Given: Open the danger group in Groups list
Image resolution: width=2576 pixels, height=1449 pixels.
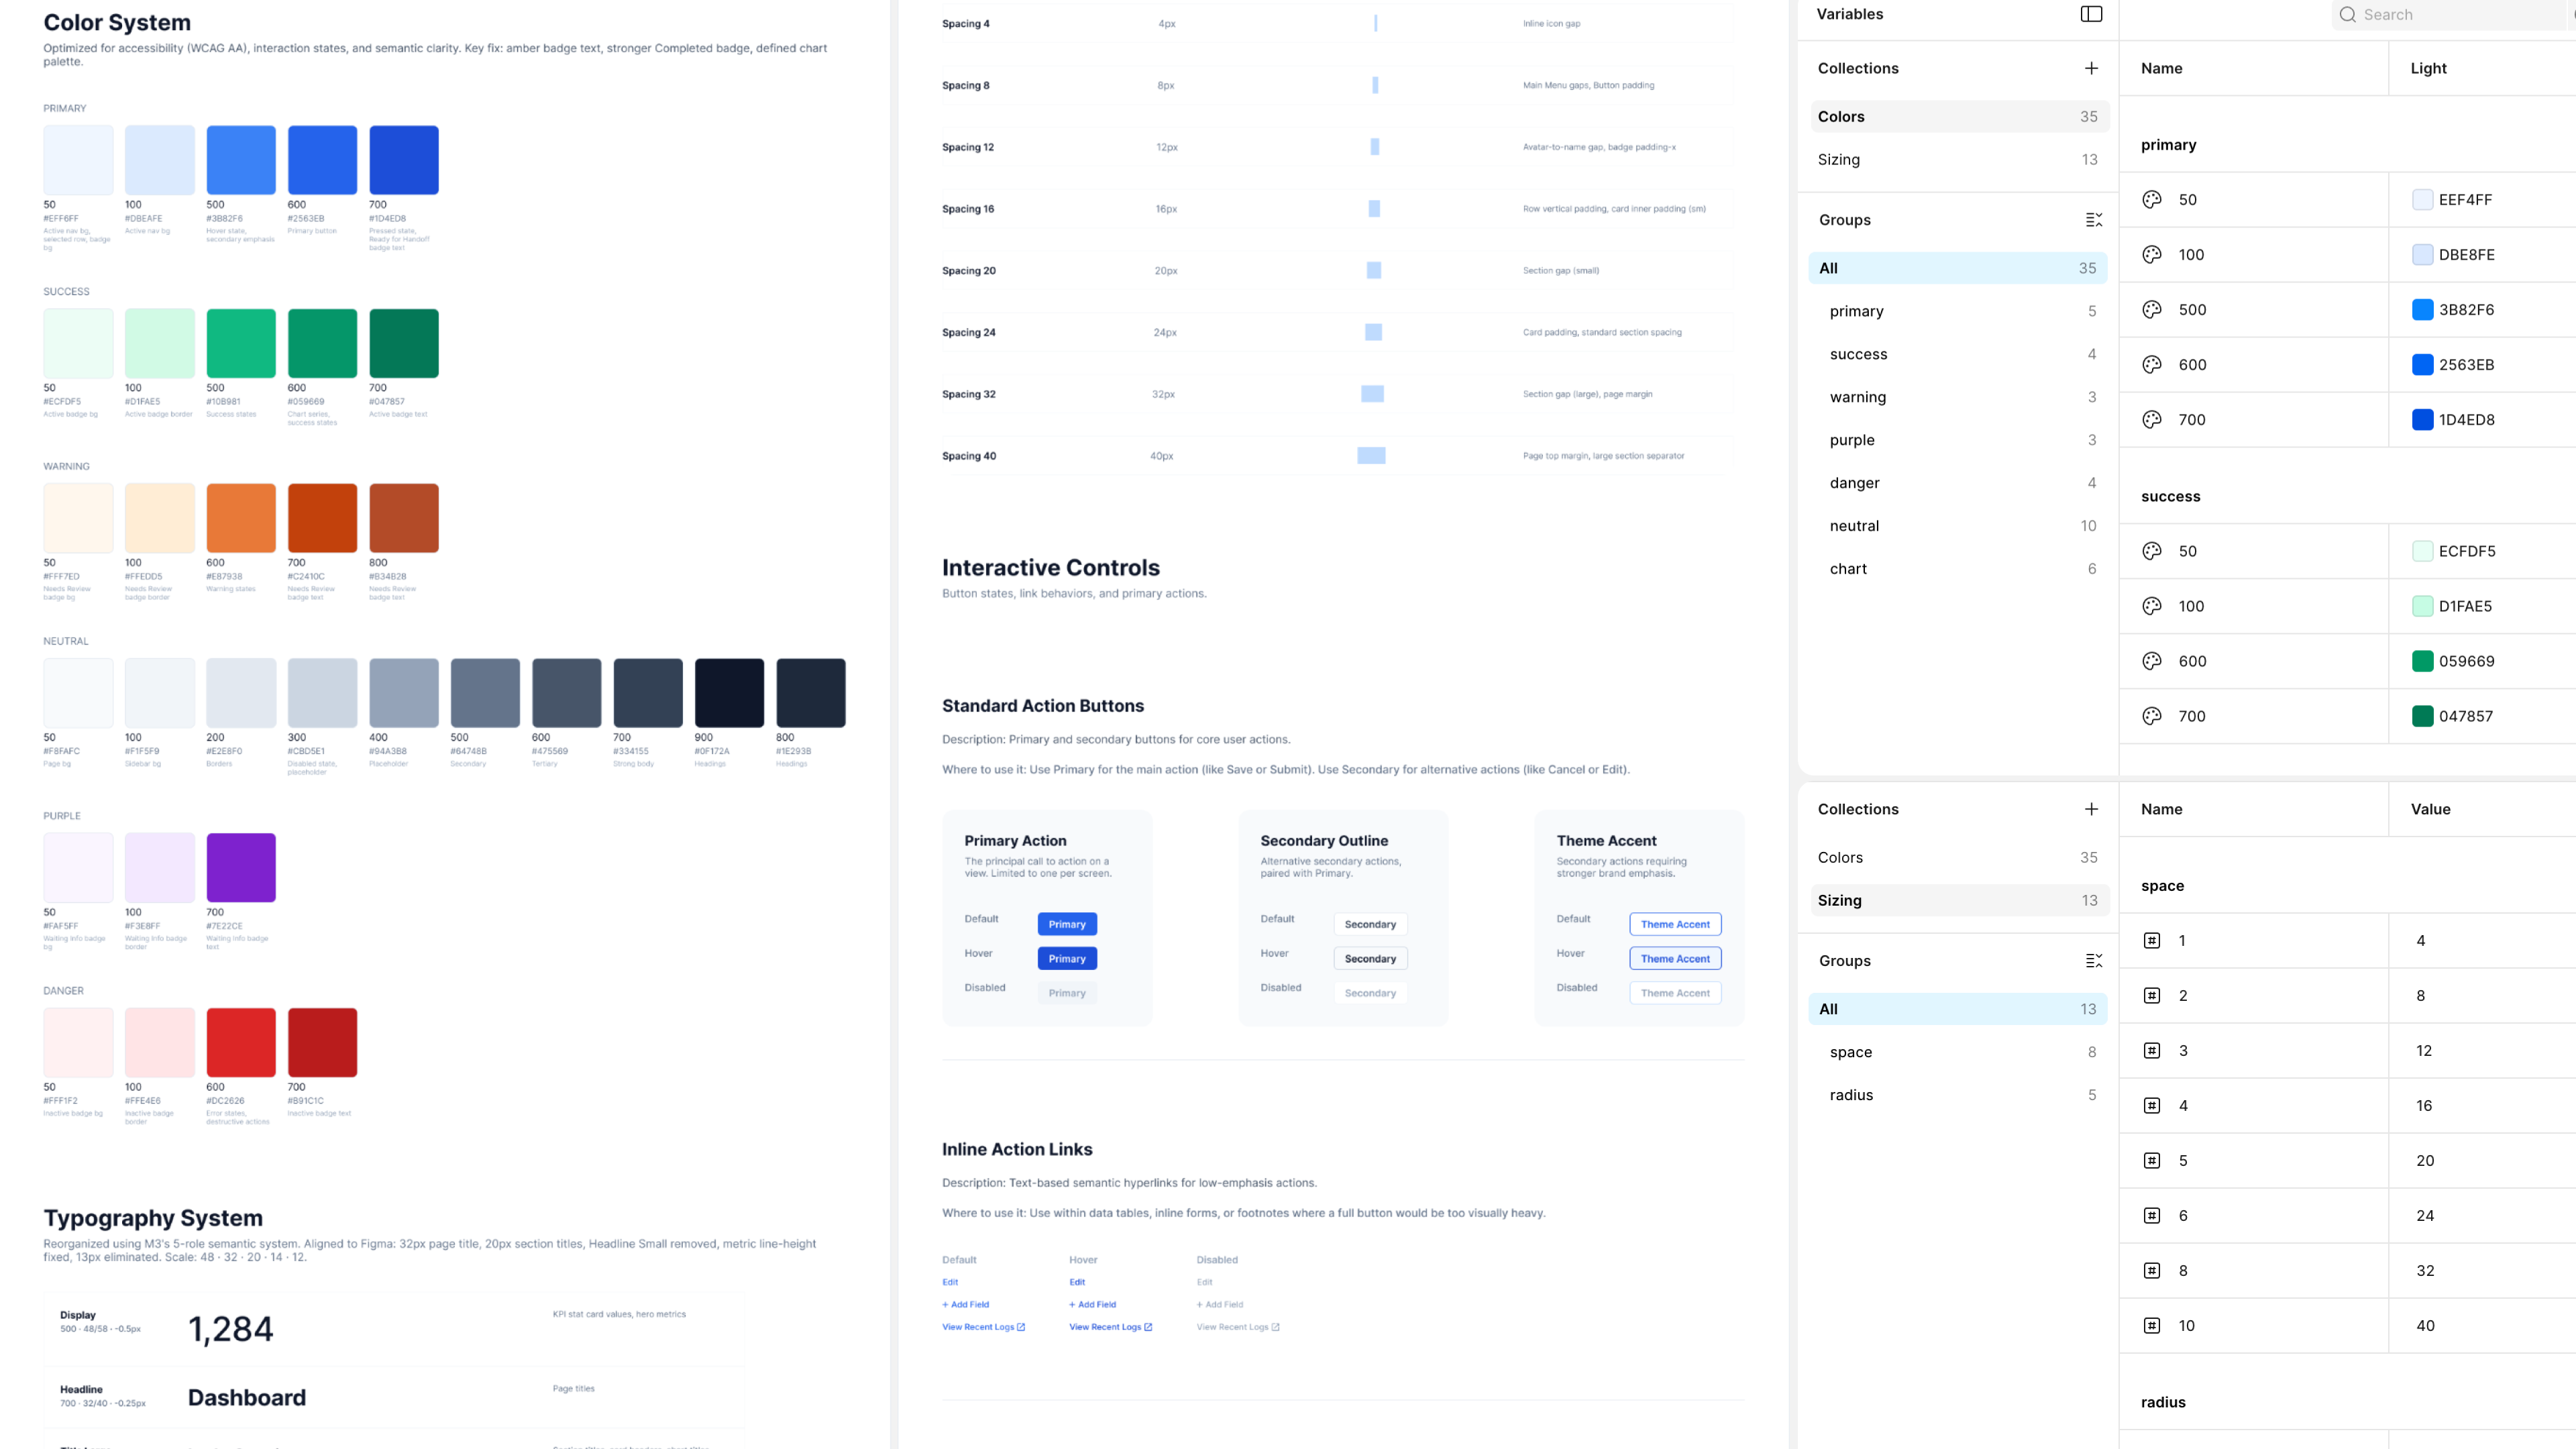Looking at the screenshot, I should tap(1958, 483).
